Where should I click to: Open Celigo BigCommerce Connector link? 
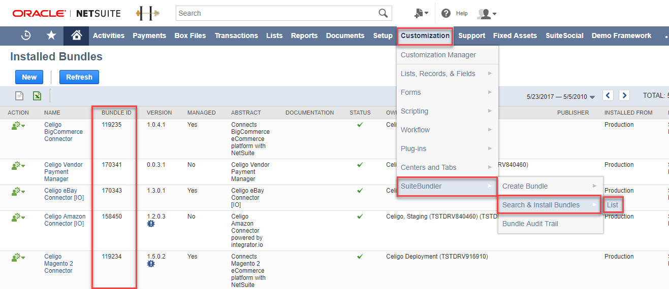click(63, 132)
